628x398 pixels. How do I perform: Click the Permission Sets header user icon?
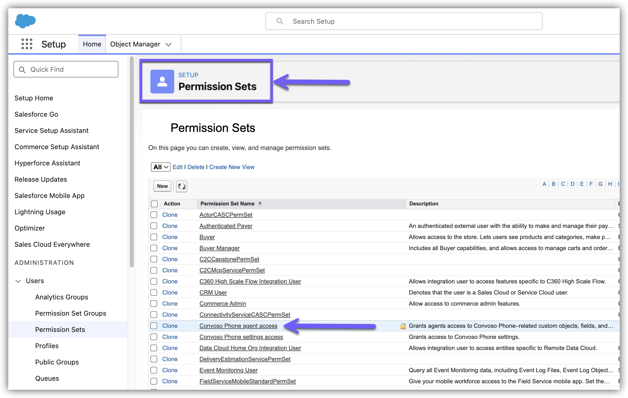[162, 82]
